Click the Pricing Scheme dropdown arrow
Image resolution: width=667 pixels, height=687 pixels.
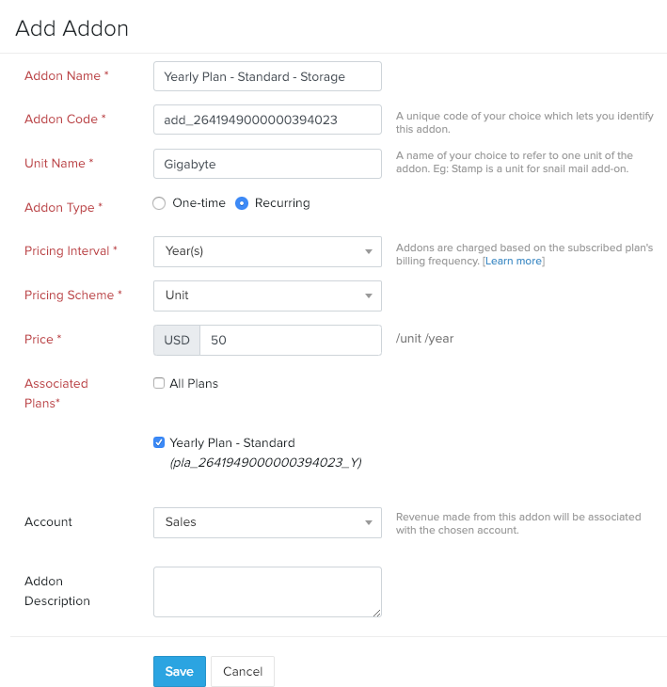pos(368,296)
